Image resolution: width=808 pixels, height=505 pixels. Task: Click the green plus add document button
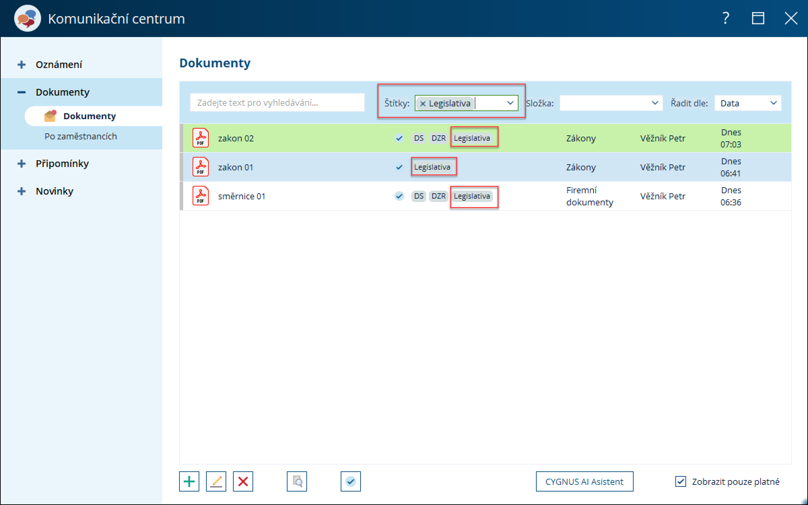(x=189, y=481)
